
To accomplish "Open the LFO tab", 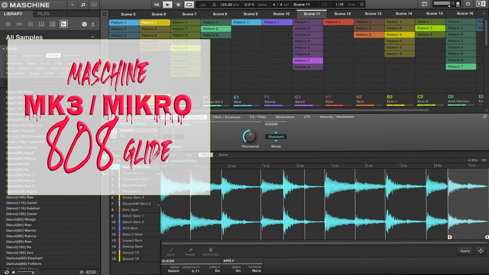I will [307, 117].
